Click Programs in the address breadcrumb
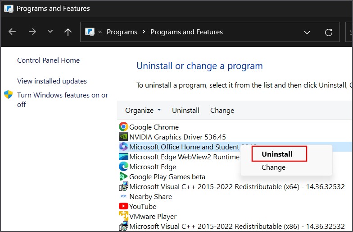The image size is (353, 232). pyautogui.click(x=122, y=32)
